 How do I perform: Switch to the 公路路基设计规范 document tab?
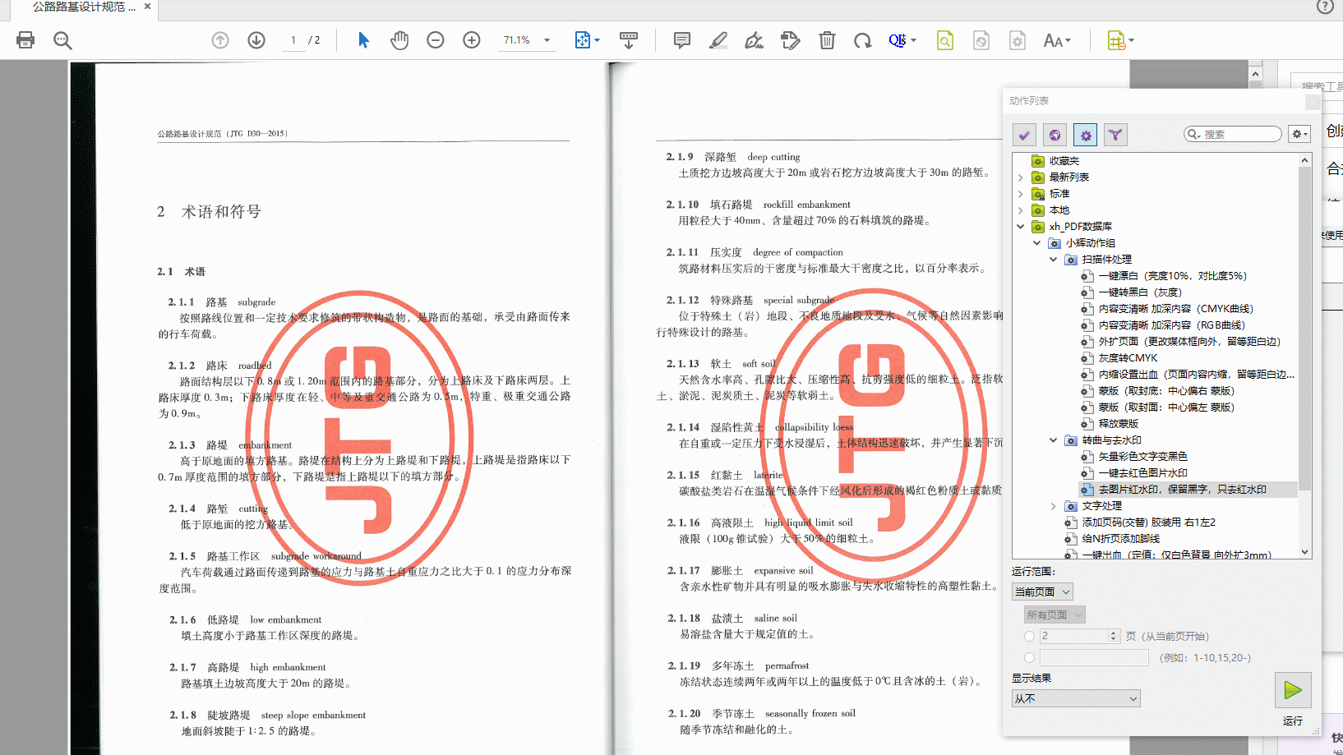point(84,7)
